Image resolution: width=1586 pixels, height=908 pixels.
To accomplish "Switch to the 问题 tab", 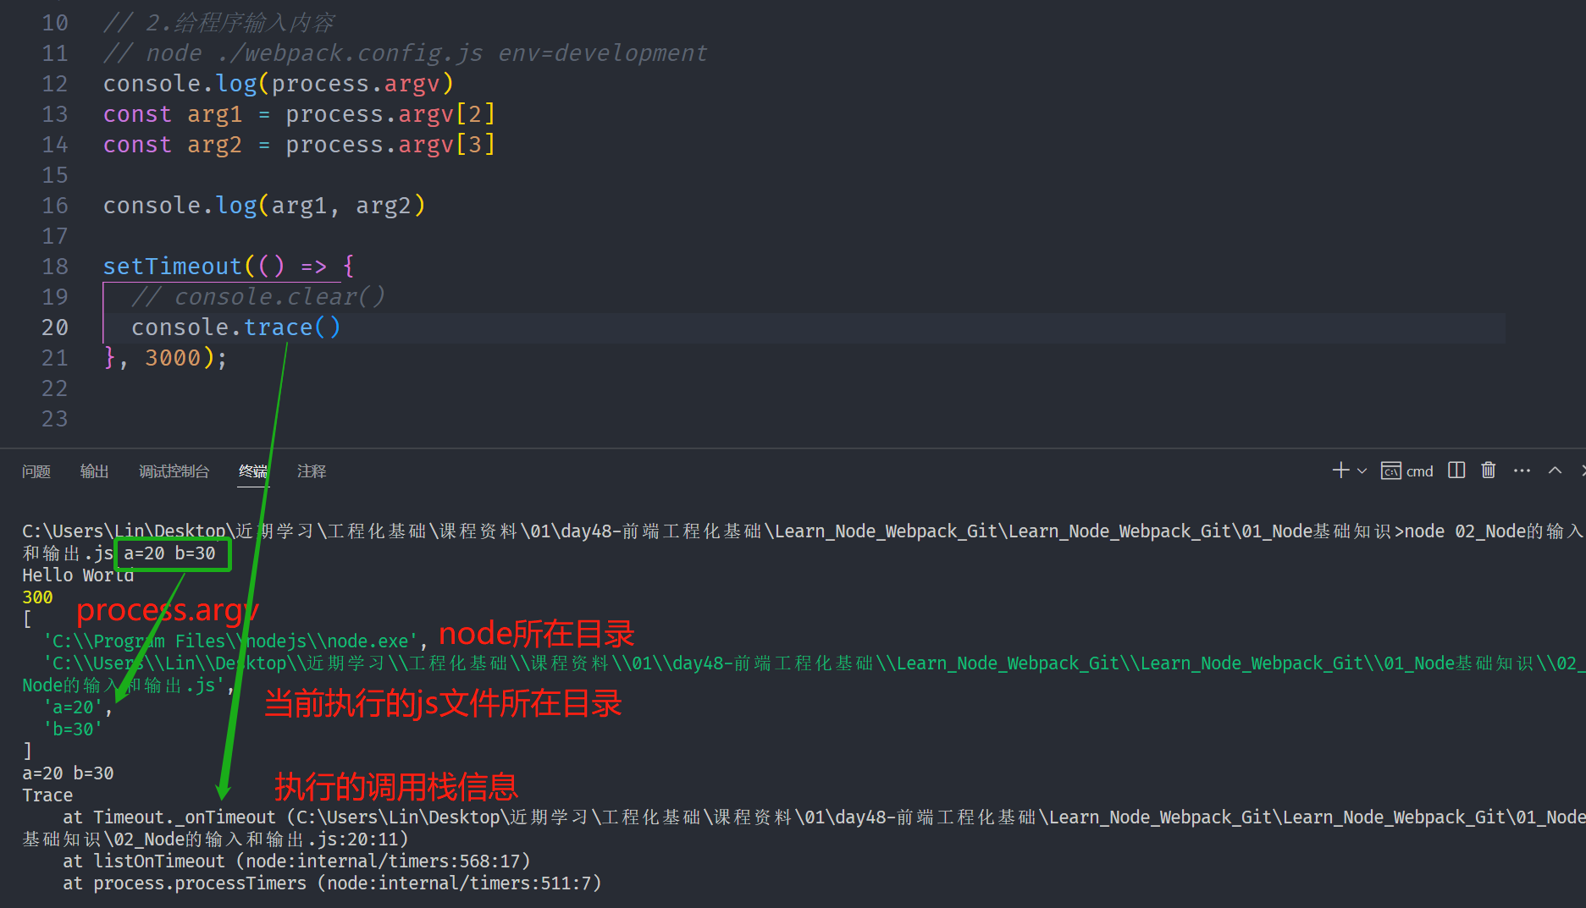I will (36, 471).
